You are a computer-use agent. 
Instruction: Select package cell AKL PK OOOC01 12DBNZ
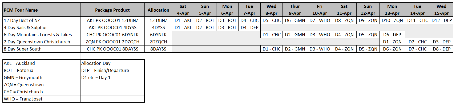coord(112,20)
